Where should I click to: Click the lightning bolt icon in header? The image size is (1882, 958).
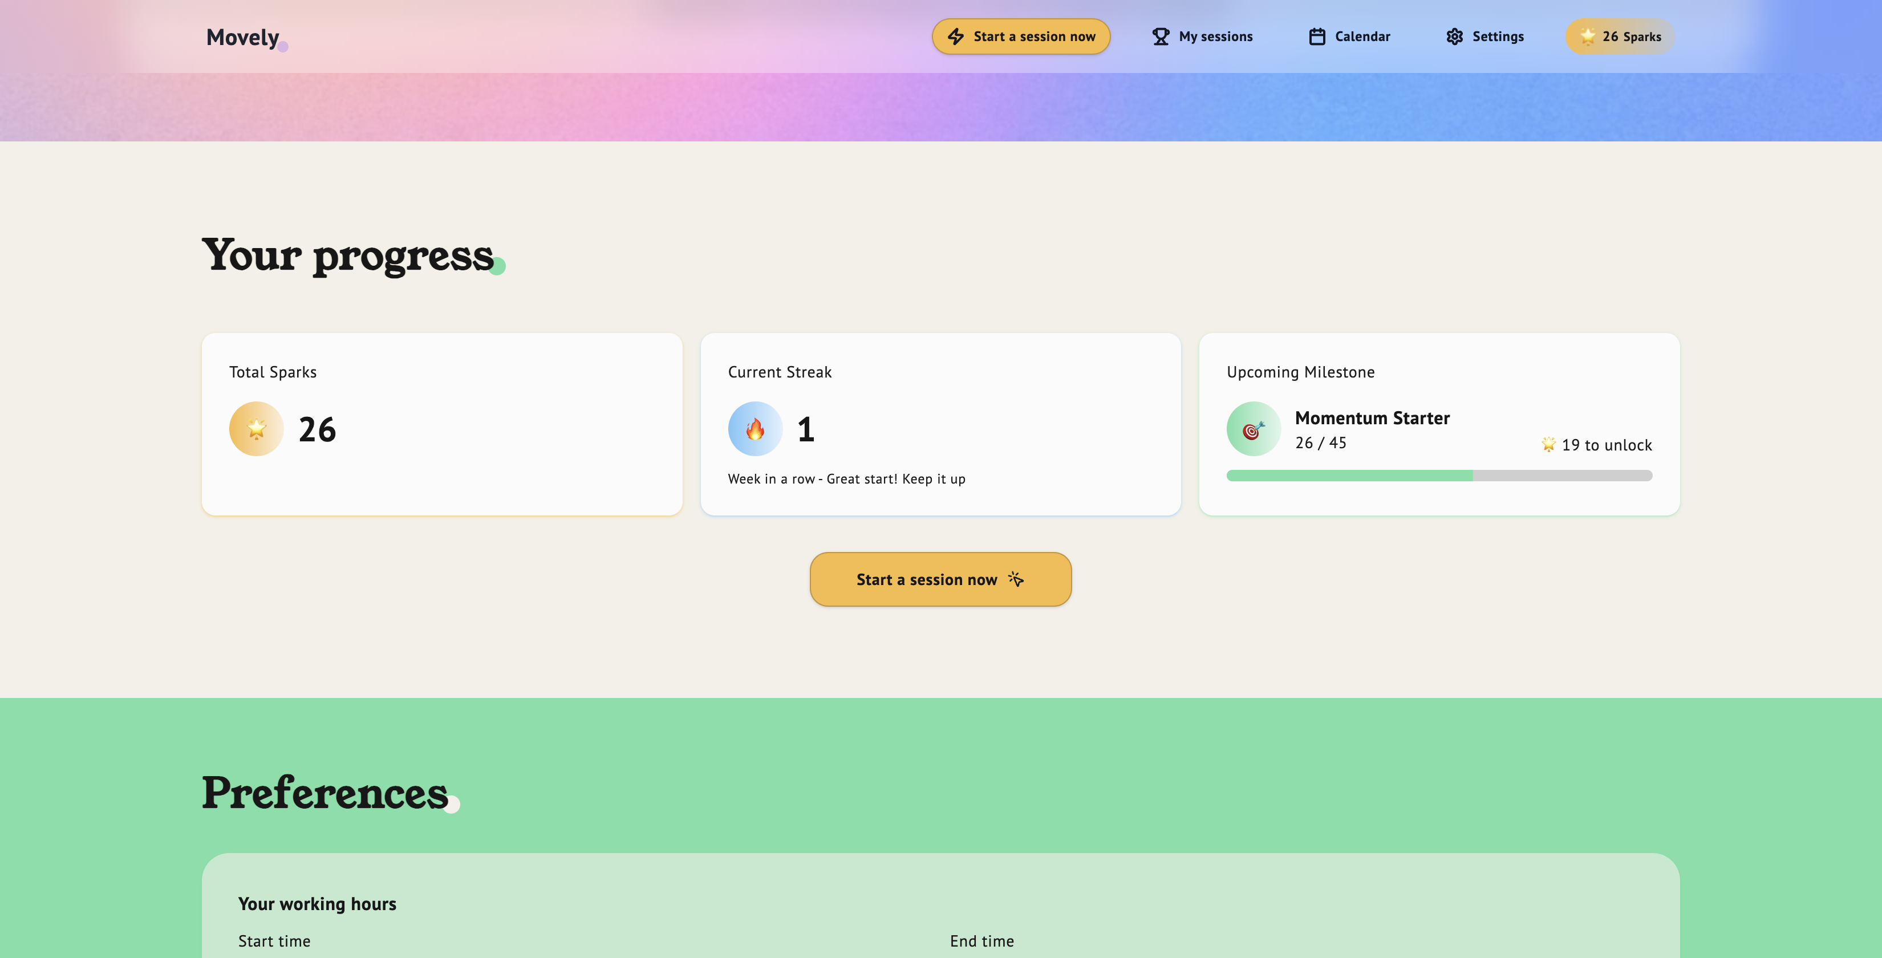click(x=956, y=36)
